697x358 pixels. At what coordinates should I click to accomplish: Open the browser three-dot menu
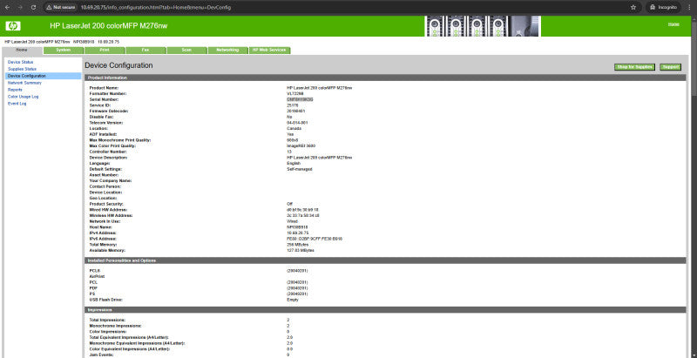pyautogui.click(x=689, y=8)
